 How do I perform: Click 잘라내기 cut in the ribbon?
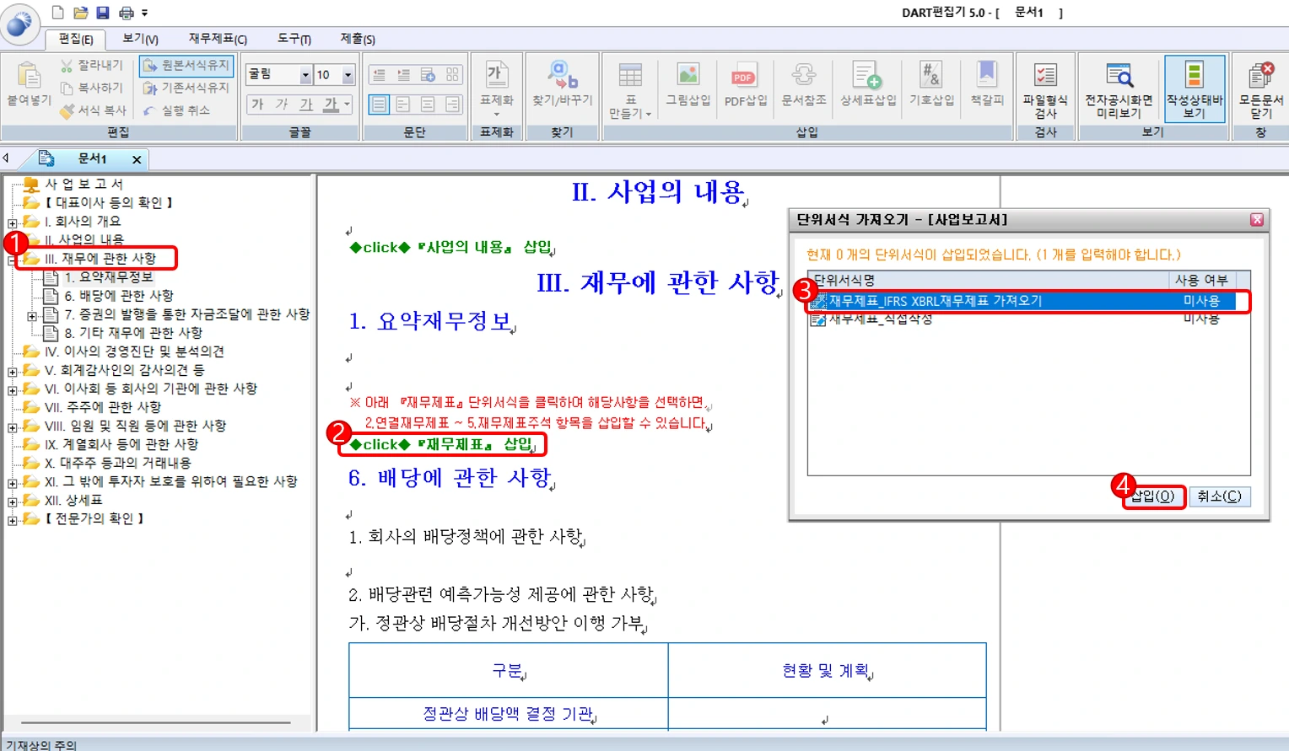(92, 65)
